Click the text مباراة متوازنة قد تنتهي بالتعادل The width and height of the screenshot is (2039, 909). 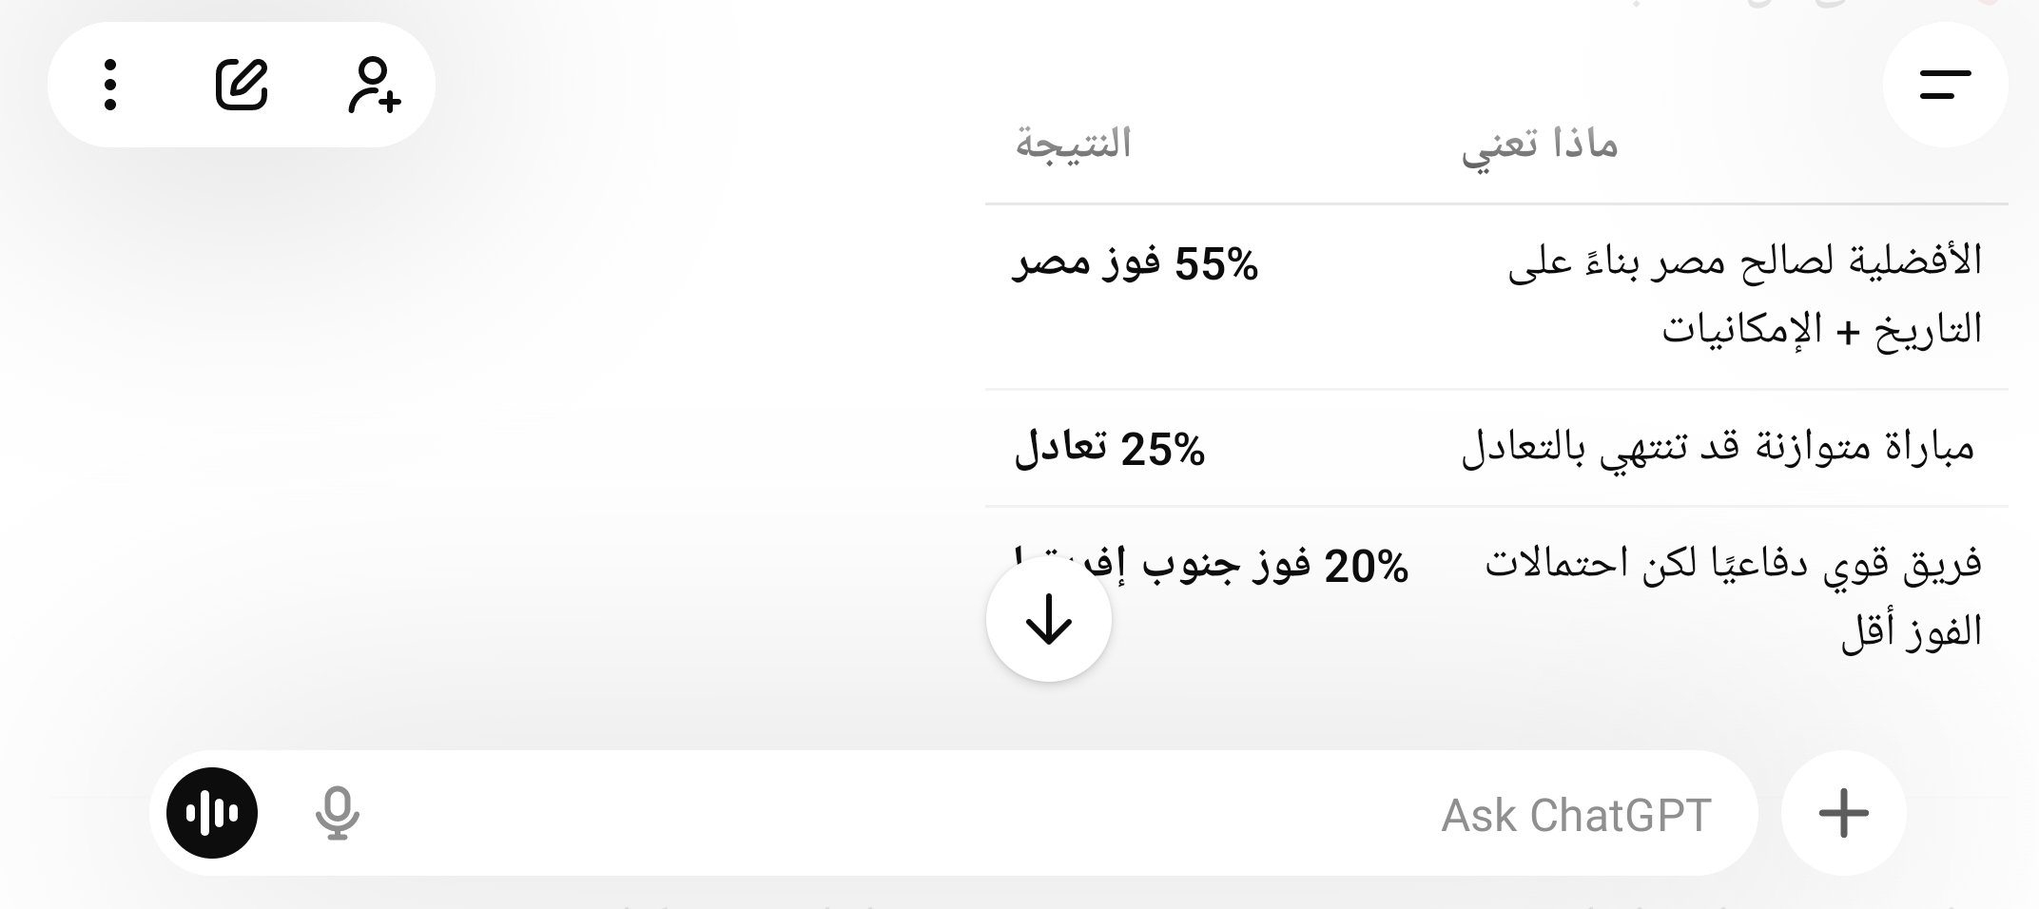point(1718,448)
